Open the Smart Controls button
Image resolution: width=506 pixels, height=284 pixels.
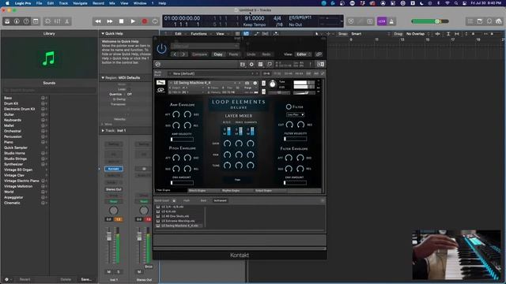[47, 21]
